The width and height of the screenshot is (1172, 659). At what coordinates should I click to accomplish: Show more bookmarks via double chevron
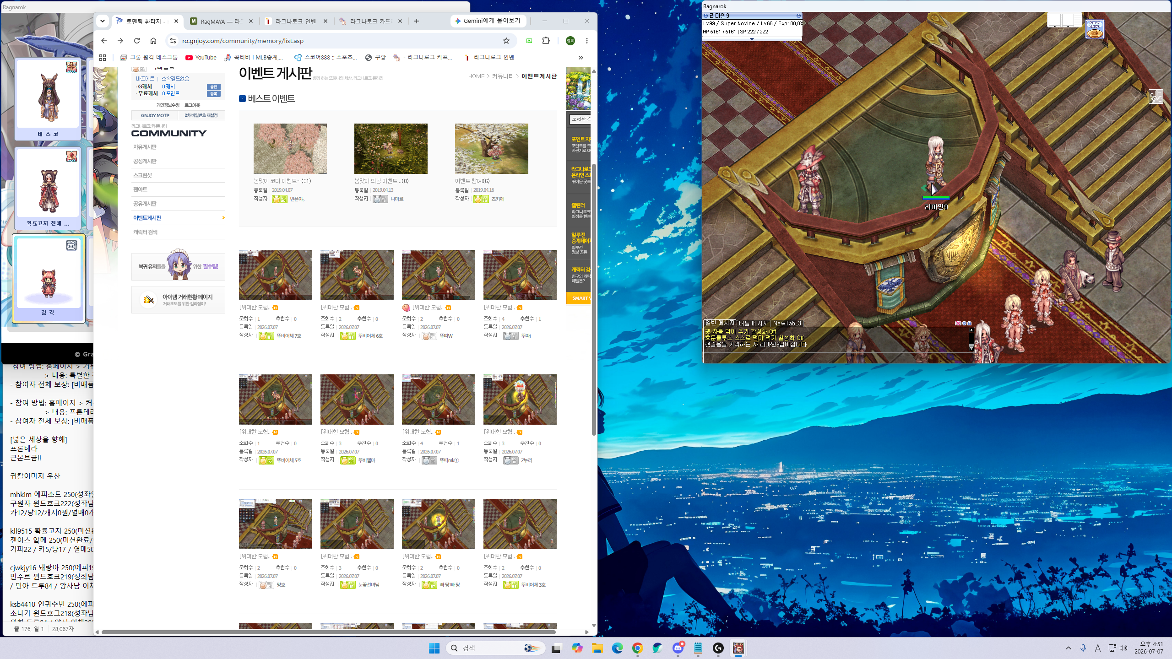581,58
